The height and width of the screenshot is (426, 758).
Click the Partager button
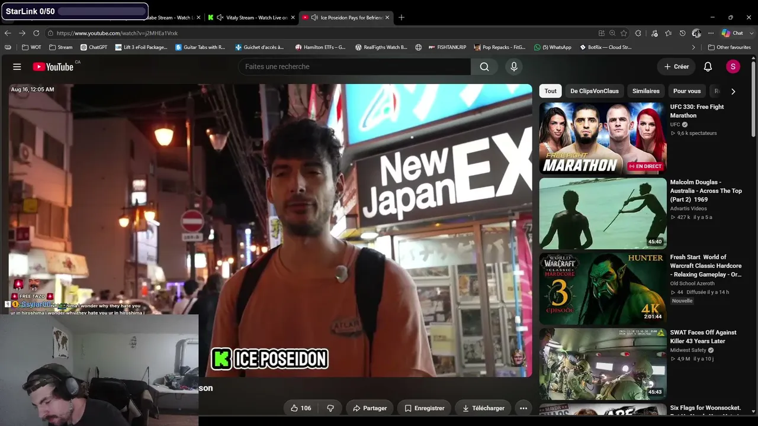pos(370,408)
